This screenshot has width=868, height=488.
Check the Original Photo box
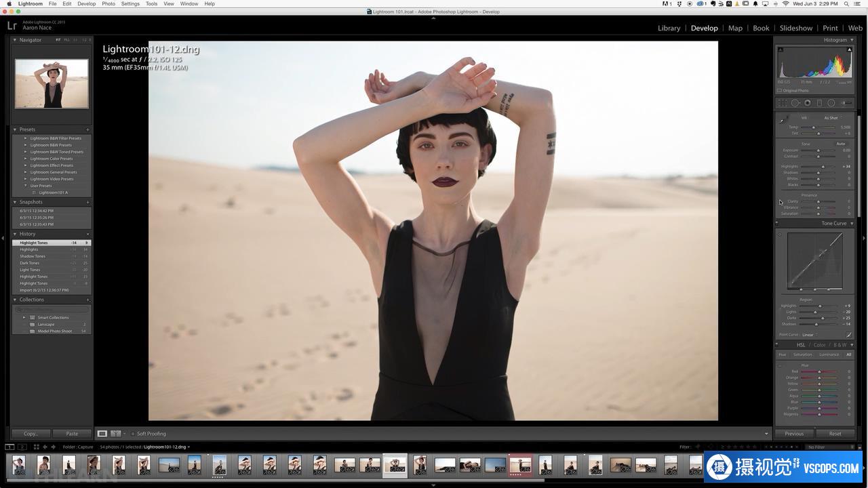point(779,90)
